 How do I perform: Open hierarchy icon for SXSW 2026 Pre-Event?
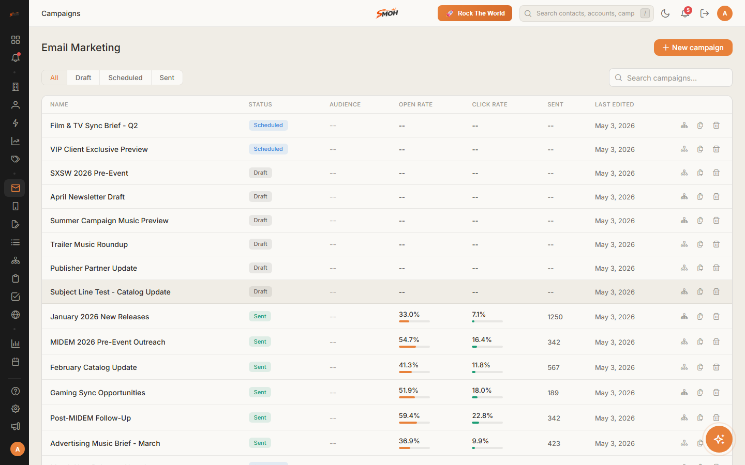(x=684, y=173)
